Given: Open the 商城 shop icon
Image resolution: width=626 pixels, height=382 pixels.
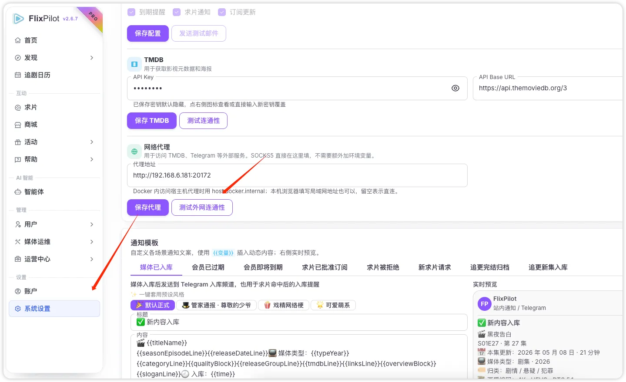Looking at the screenshot, I should pyautogui.click(x=18, y=125).
